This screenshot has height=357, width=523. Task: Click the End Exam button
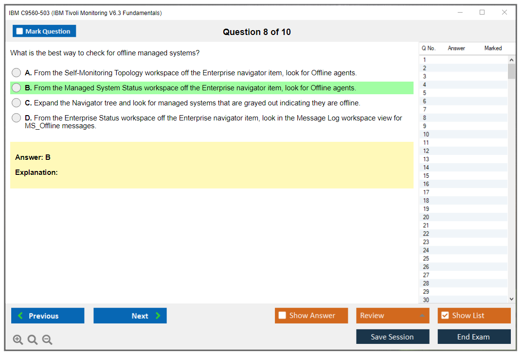(474, 337)
